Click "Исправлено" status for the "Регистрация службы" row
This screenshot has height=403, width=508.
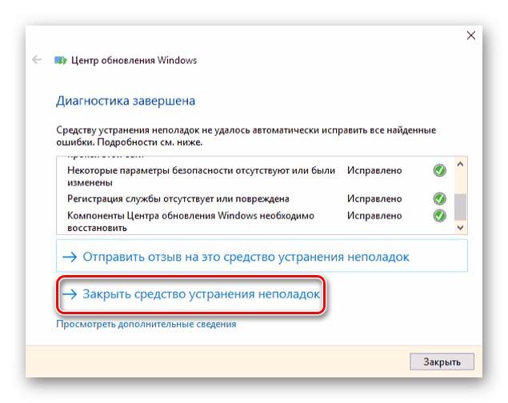374,198
